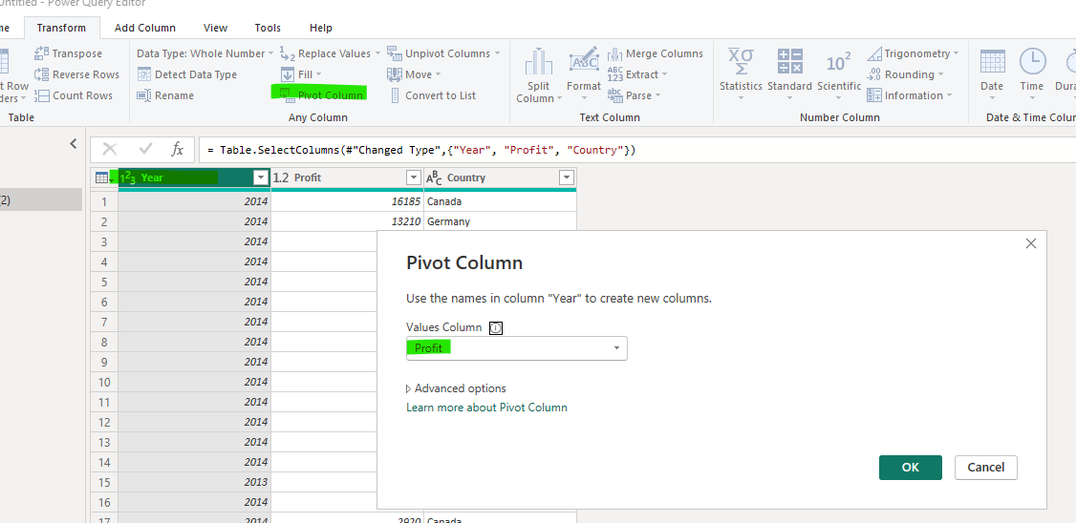
Task: Click the ABC type icon on Country
Action: click(x=434, y=178)
